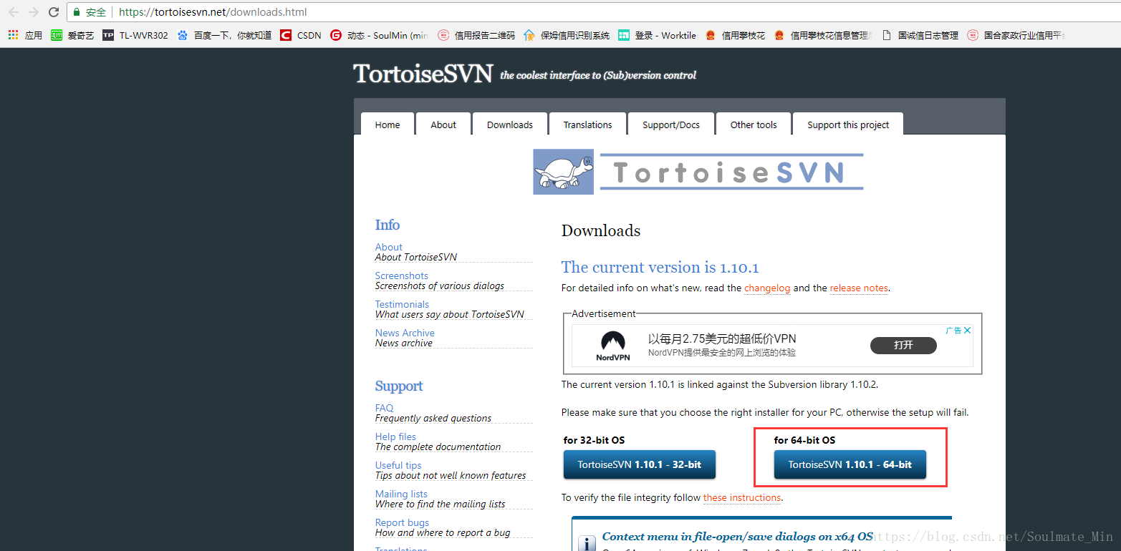Open the release notes link
The image size is (1121, 551).
859,288
